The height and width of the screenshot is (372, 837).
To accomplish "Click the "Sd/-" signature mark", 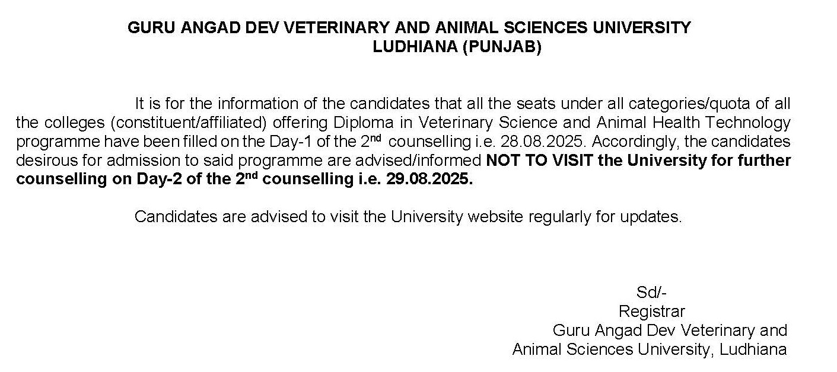I will pyautogui.click(x=652, y=292).
